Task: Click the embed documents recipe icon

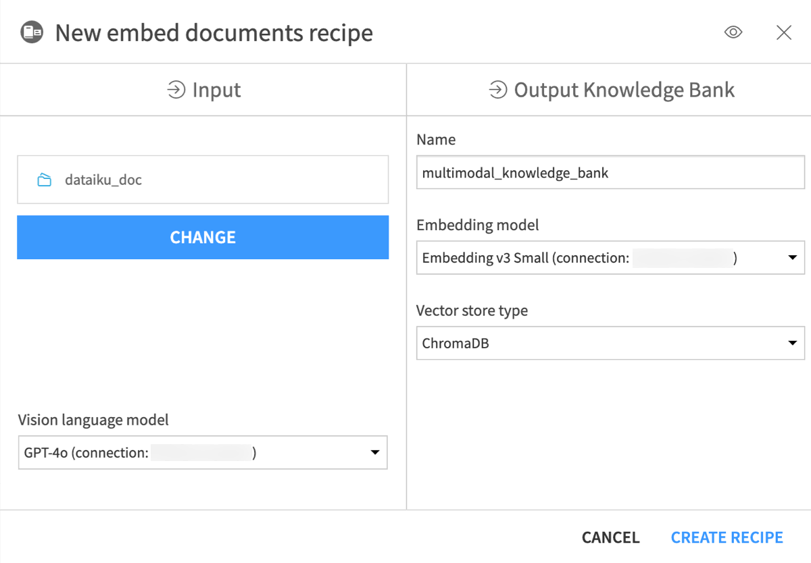Action: [32, 32]
